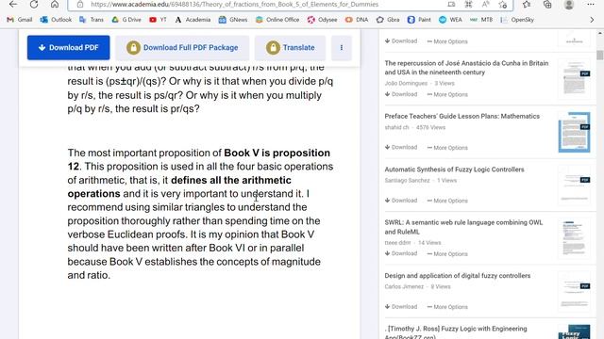Open 'SWRL: A semantic web rule language' paper
604x339 pixels.
463,227
